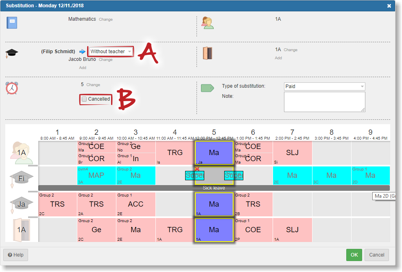Select the Ma 2E lesson in Fi row period 7
Screen dimensions: 402x272
click(x=292, y=175)
